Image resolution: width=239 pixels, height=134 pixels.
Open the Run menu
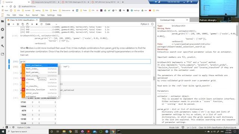(x=28, y=15)
